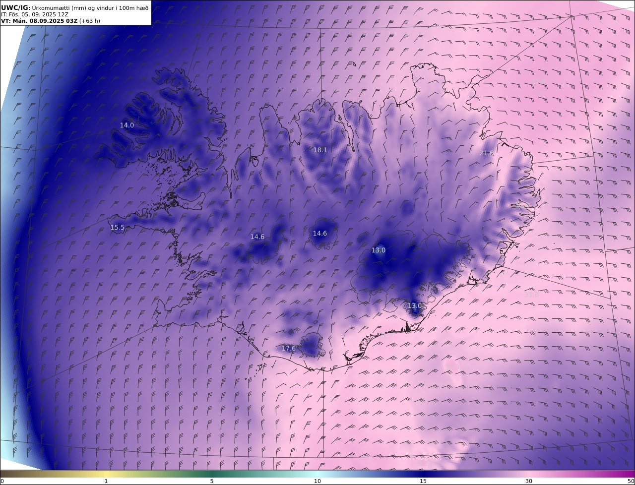635x485 pixels.
Task: Select the colorbar tick label 10
Action: (317, 481)
